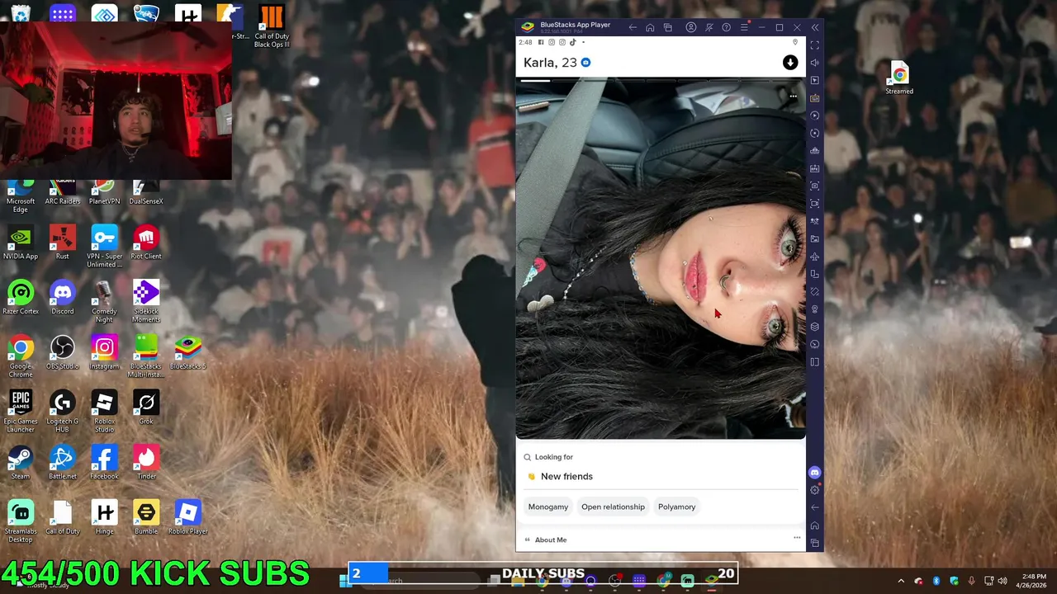Click the Bluetooth icon in system tray
Image resolution: width=1057 pixels, height=594 pixels.
pos(936,581)
